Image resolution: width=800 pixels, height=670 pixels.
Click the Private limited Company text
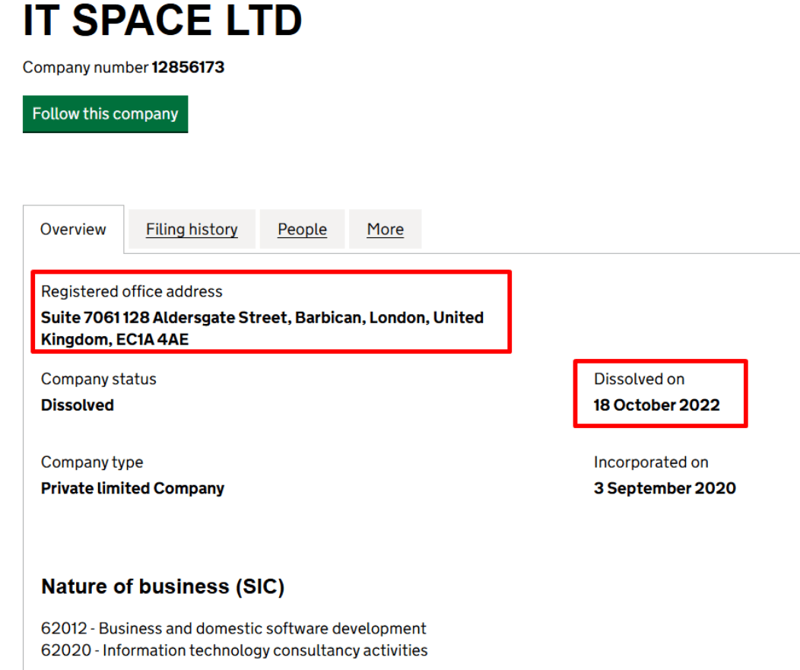click(132, 488)
